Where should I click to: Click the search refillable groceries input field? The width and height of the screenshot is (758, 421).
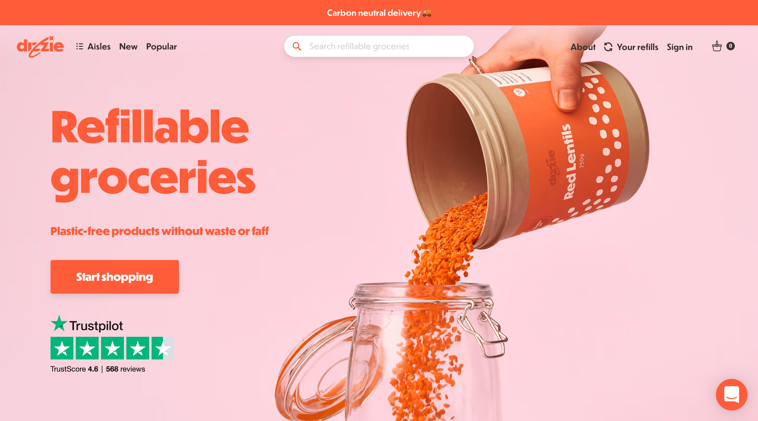click(x=379, y=46)
